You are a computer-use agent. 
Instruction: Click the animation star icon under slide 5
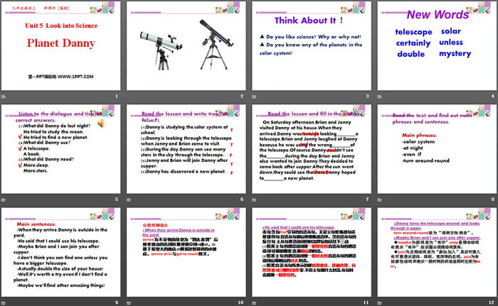point(4,200)
